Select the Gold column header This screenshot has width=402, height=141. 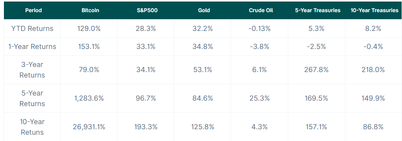(x=204, y=11)
